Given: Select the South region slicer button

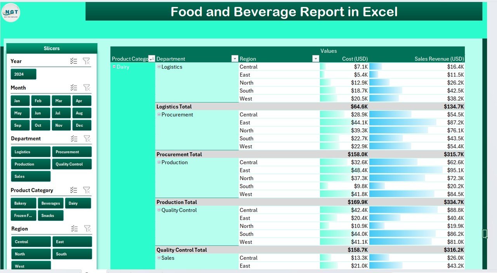Looking at the screenshot, I should (72, 254).
